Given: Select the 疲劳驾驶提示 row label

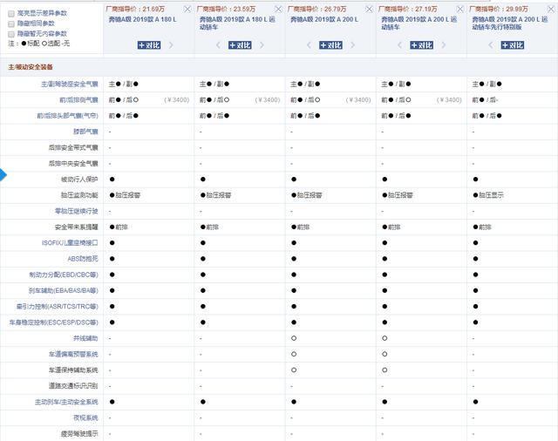Looking at the screenshot, I should click(x=79, y=434).
